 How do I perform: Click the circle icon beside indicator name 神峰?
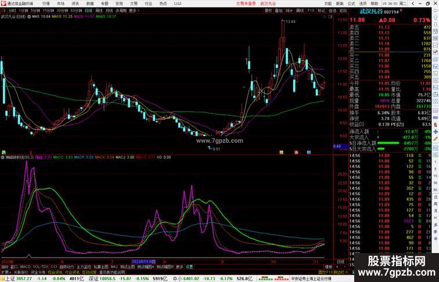tap(2, 158)
